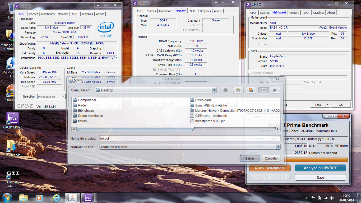This screenshot has width=361, height=203.
Task: Click Core Speed value 1197.47 MHz
Action: 49,72
